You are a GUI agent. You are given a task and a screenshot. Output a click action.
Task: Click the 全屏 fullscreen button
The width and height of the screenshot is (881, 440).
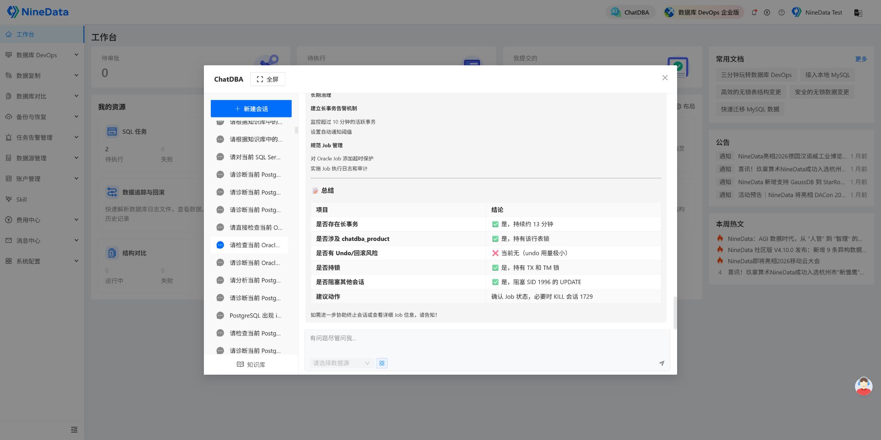click(x=268, y=79)
